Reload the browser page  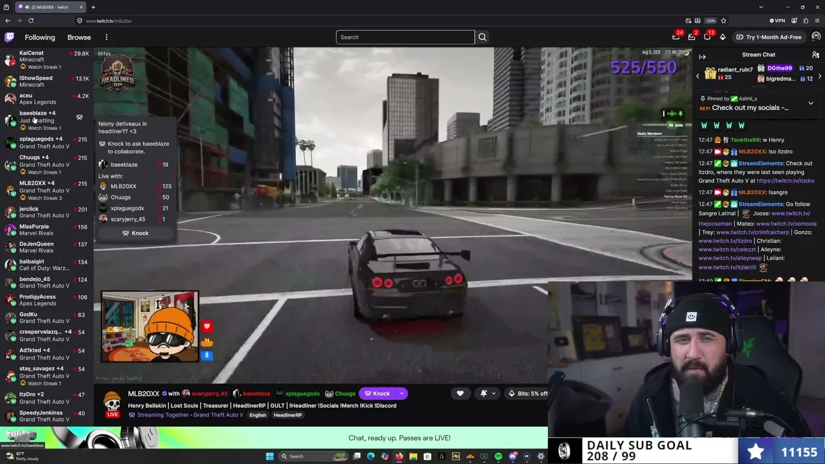click(x=30, y=21)
